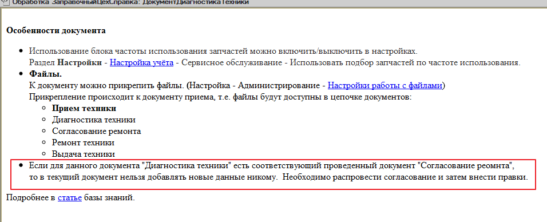The image size is (547, 222).
Task: Open "Настройки работы с файлами" link
Action: pos(385,85)
